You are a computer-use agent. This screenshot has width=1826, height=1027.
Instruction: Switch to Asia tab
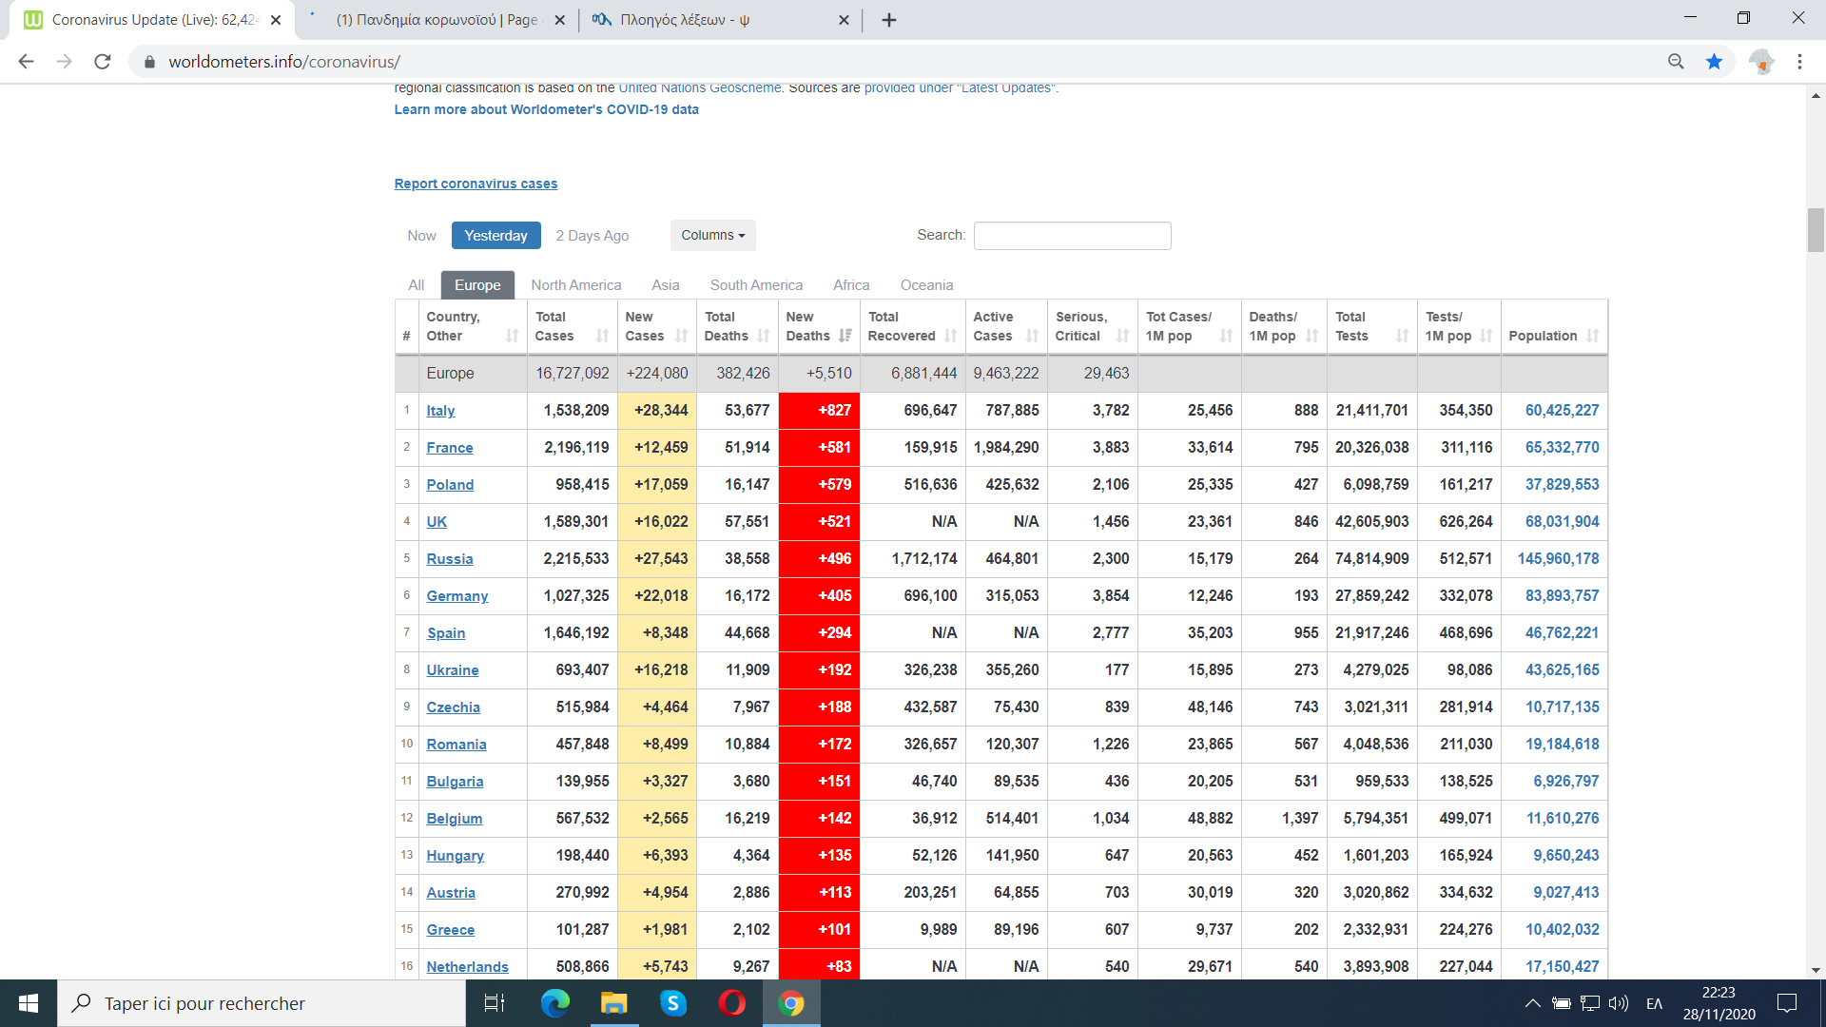tap(665, 285)
